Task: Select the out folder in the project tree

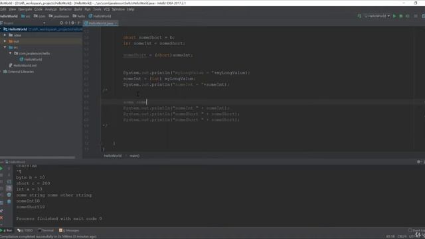Action: (14, 41)
